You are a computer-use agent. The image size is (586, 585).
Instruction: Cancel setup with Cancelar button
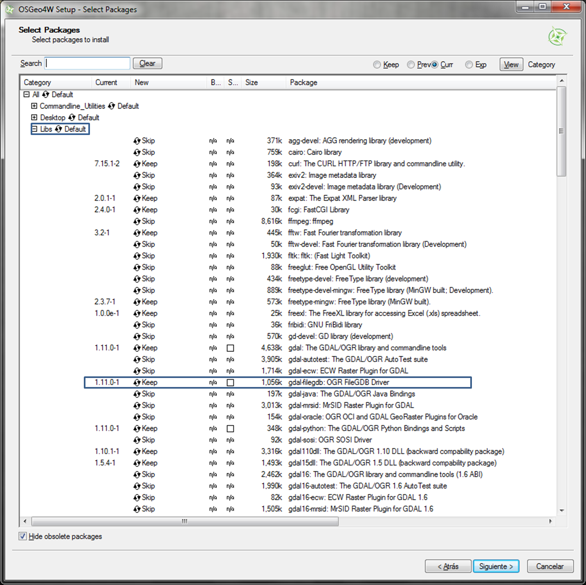[550, 566]
